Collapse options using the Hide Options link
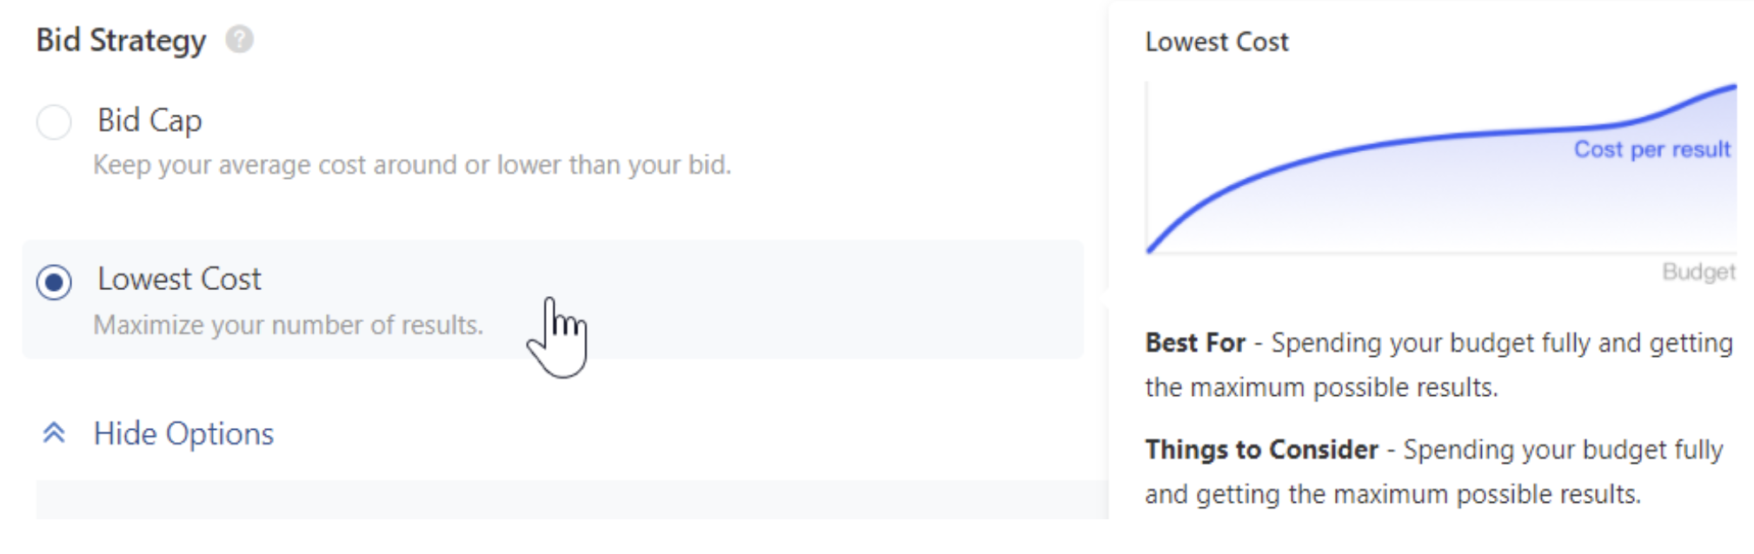Image resolution: width=1754 pixels, height=554 pixels. [183, 433]
